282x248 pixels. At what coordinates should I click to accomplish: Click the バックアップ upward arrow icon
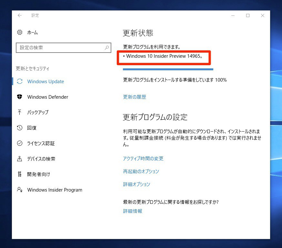(20, 112)
